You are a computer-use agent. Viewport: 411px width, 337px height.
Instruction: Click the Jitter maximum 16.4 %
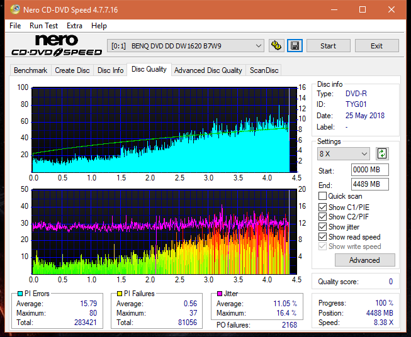(287, 313)
